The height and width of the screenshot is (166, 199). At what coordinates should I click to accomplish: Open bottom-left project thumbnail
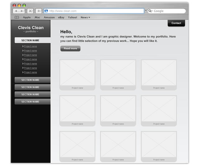pyautogui.click(x=77, y=146)
